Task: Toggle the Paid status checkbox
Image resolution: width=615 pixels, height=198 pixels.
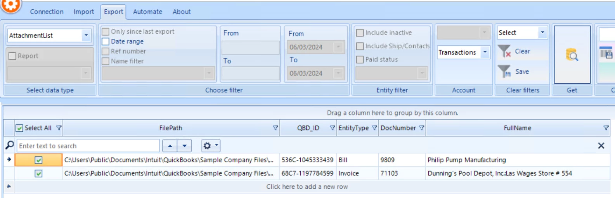Action: 360,59
